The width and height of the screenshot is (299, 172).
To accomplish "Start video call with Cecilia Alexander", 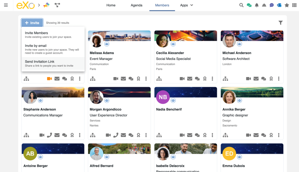I will 182,79.
